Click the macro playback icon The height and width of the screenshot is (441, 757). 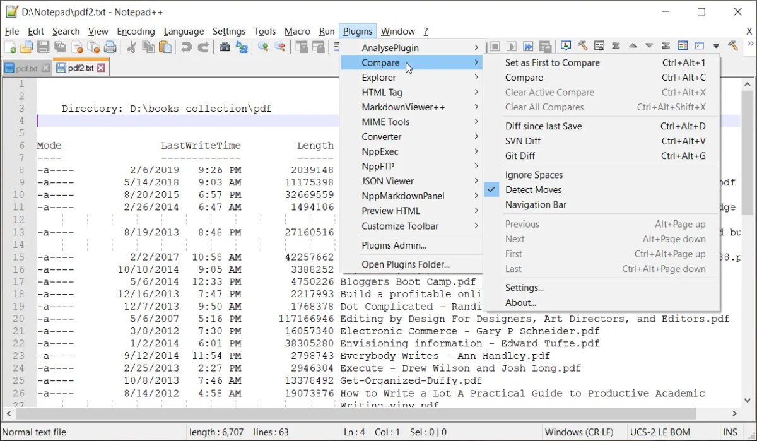pos(512,45)
